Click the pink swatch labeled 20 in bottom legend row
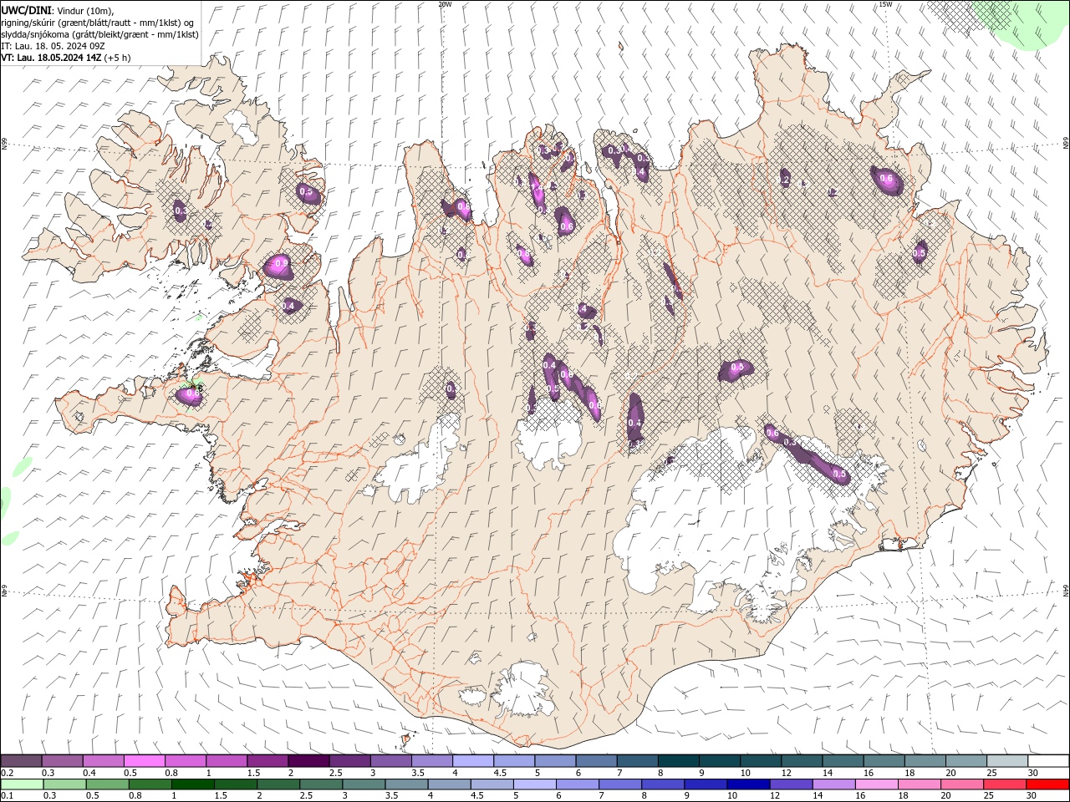1070x802 pixels. pyautogui.click(x=962, y=784)
